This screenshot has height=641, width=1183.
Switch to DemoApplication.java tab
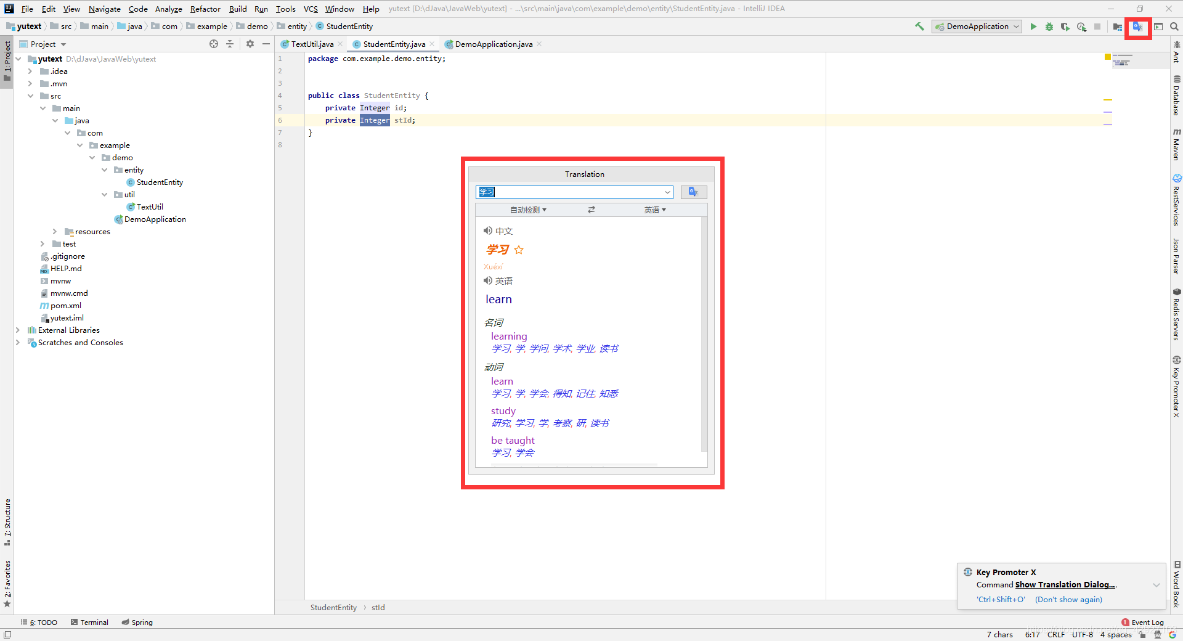494,44
